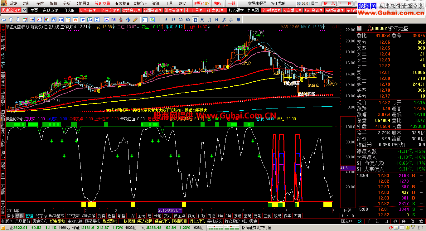Click the formula f(x) toolbar icon

point(90,20)
